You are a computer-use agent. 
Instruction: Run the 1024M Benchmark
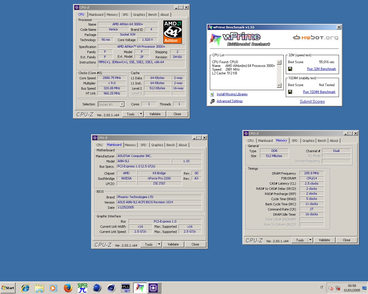(x=319, y=92)
